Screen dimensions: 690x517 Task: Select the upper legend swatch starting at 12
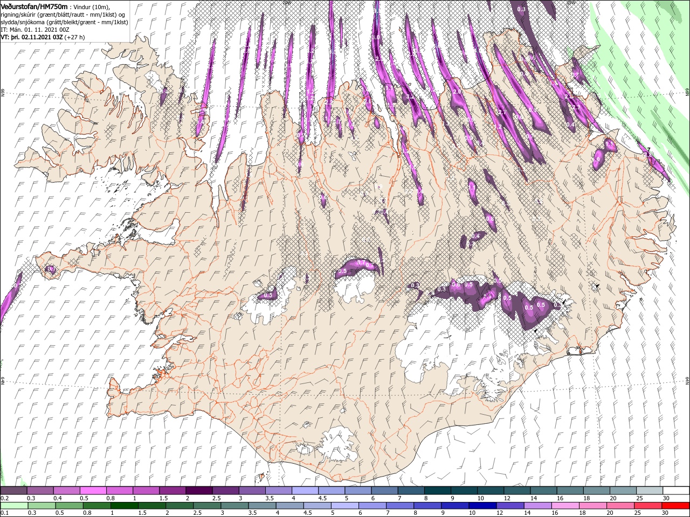click(x=516, y=491)
